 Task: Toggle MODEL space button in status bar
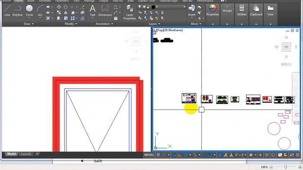click(x=149, y=155)
